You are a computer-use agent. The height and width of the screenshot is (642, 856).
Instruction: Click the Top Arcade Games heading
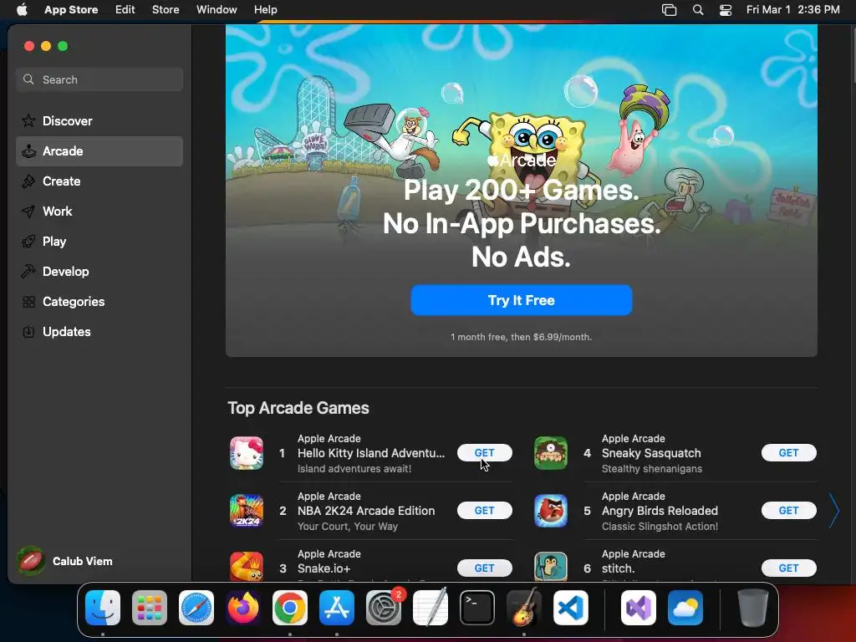tap(298, 408)
